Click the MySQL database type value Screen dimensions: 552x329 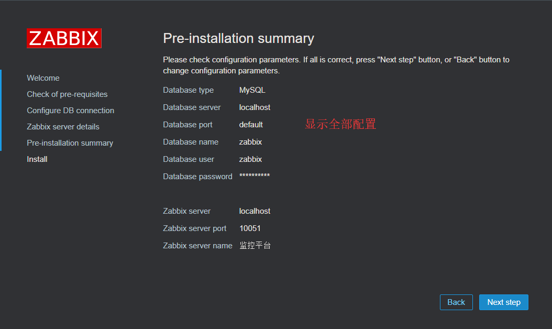(252, 90)
